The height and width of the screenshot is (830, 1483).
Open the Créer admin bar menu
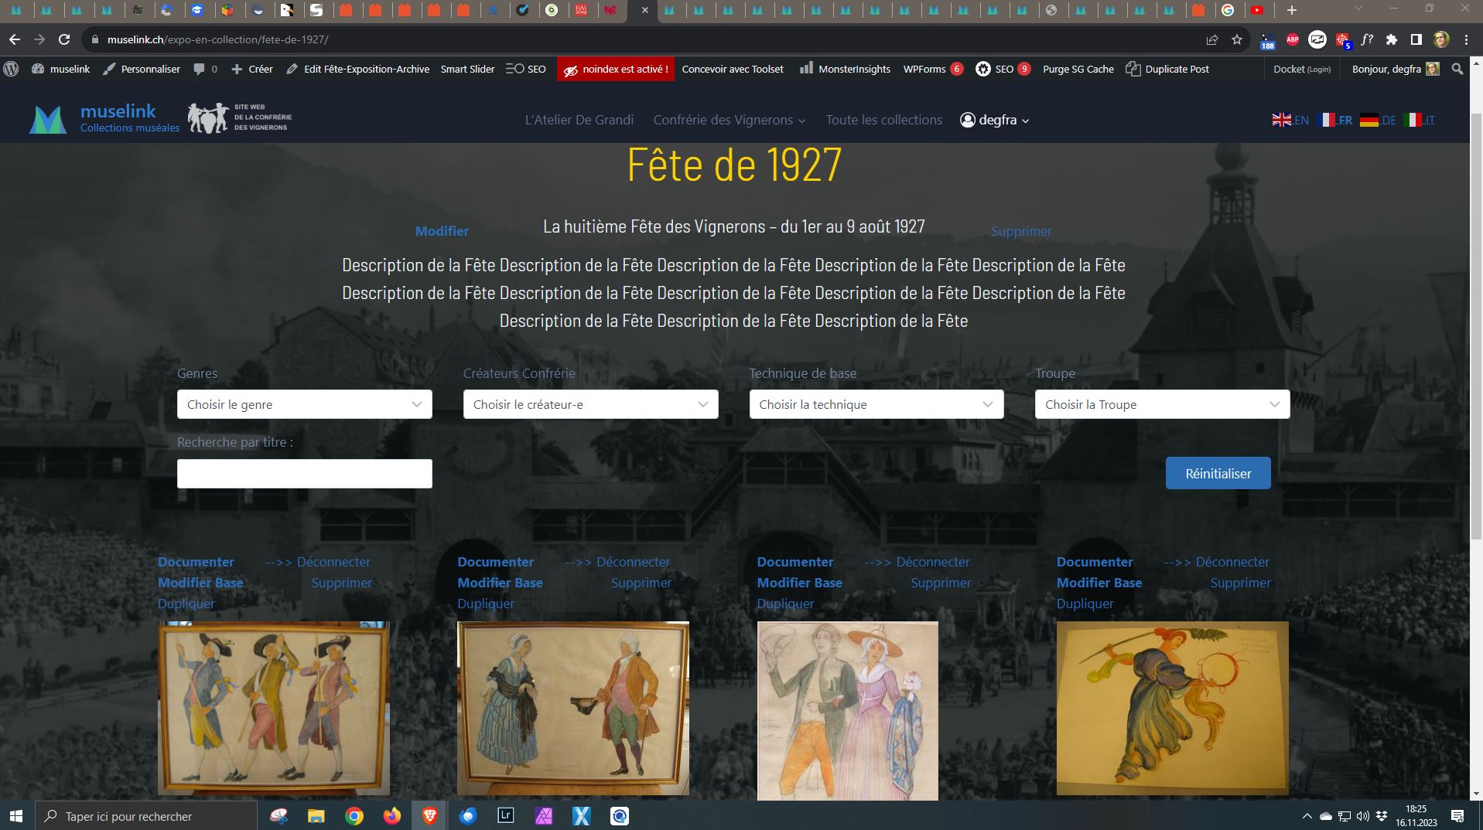(x=252, y=69)
